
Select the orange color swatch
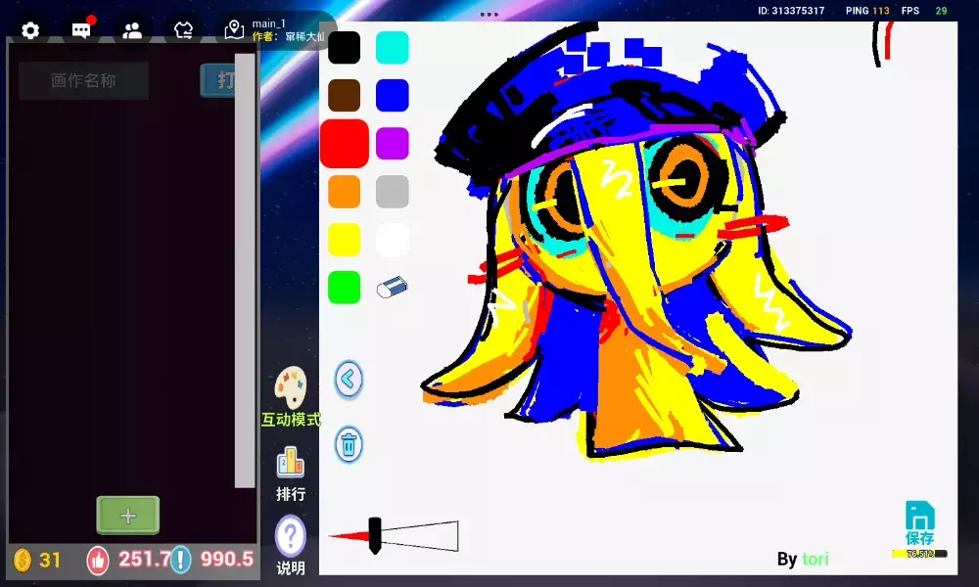344,192
